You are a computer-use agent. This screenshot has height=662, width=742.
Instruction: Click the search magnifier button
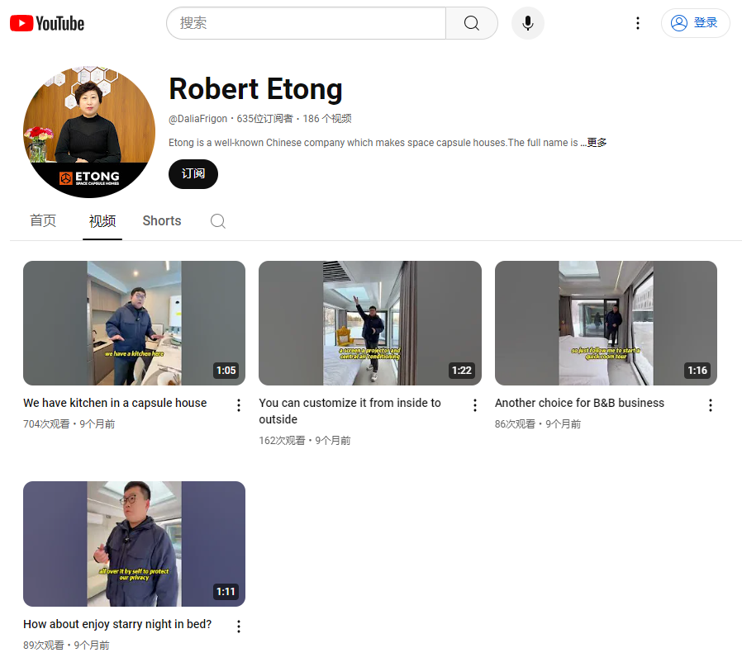471,23
